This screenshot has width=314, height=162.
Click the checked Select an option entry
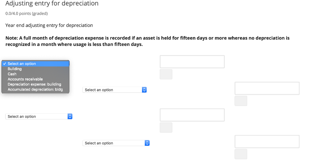[x=22, y=64]
